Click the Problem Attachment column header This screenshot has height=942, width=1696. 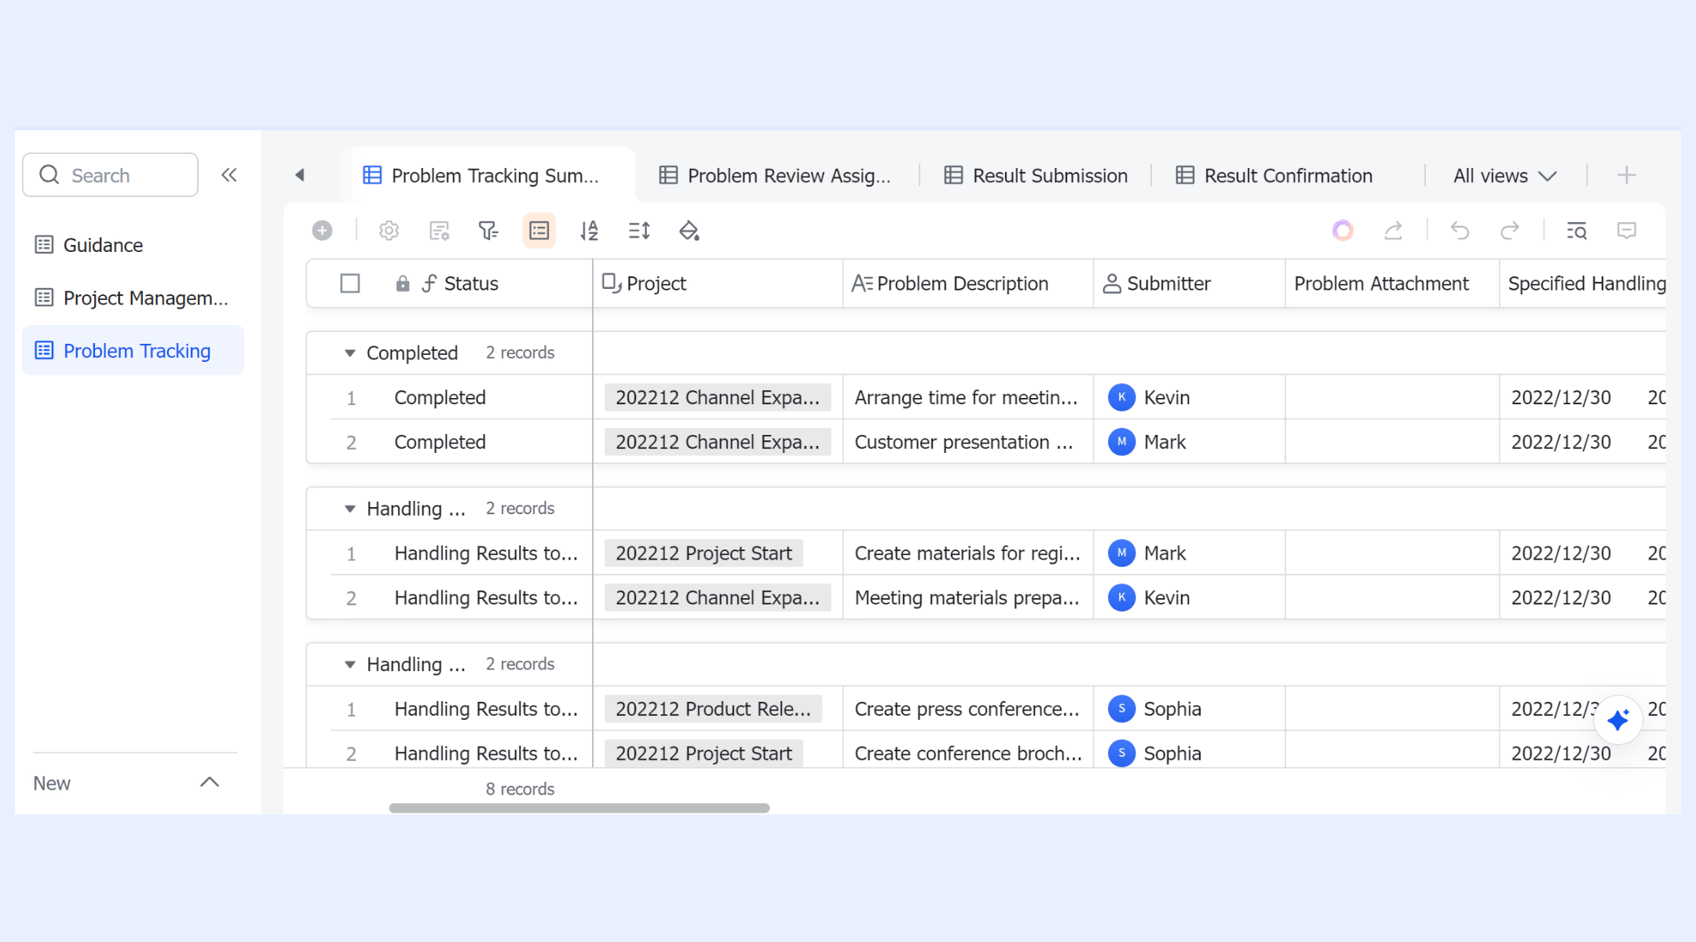pyautogui.click(x=1392, y=283)
